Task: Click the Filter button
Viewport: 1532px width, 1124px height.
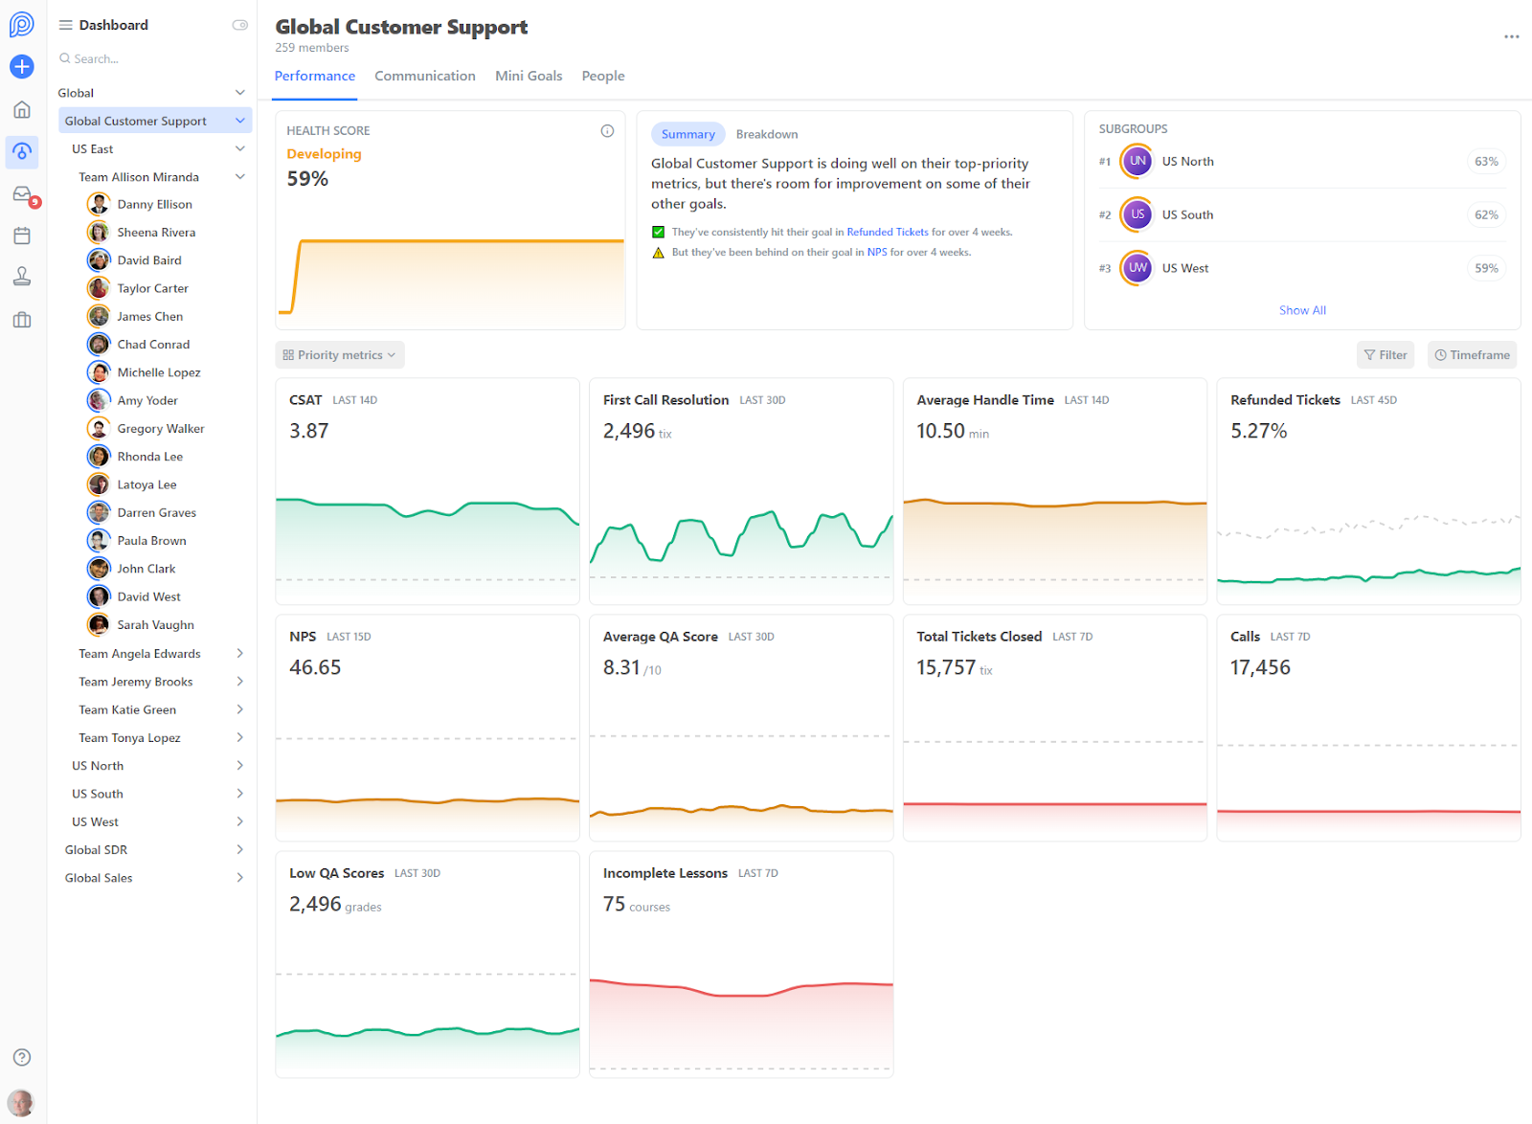Action: [x=1386, y=355]
